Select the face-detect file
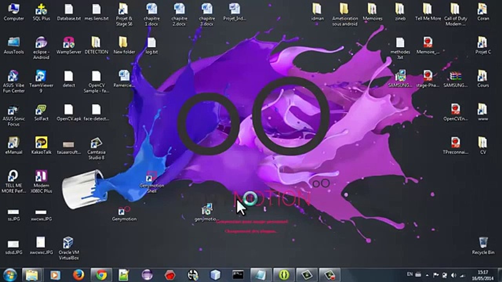The height and width of the screenshot is (282, 502). coord(96,112)
